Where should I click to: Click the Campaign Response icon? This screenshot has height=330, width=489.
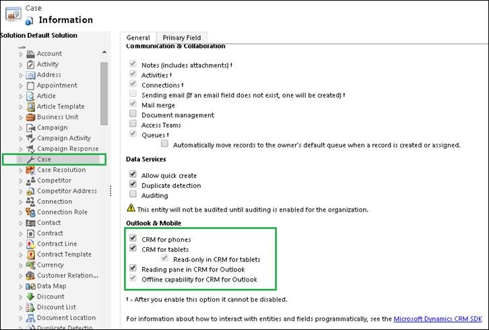[x=30, y=149]
